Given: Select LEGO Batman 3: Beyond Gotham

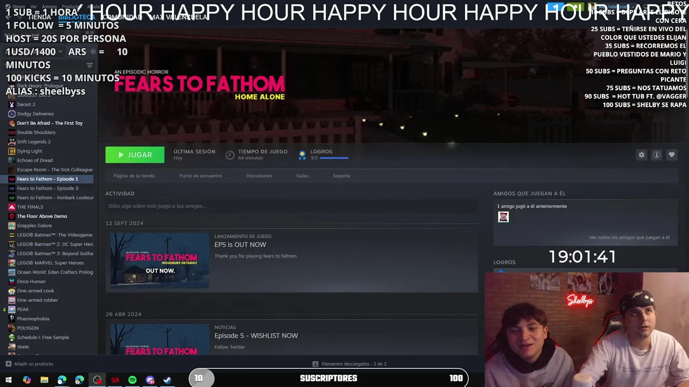Looking at the screenshot, I should (x=55, y=254).
